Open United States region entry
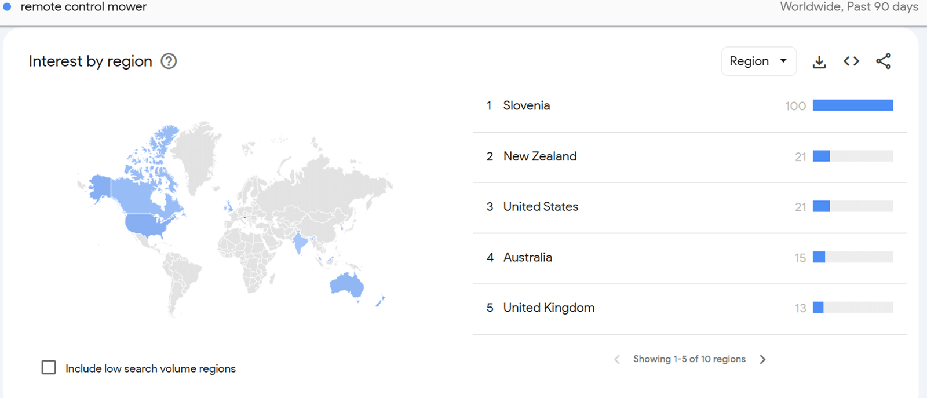The image size is (927, 398). [541, 207]
